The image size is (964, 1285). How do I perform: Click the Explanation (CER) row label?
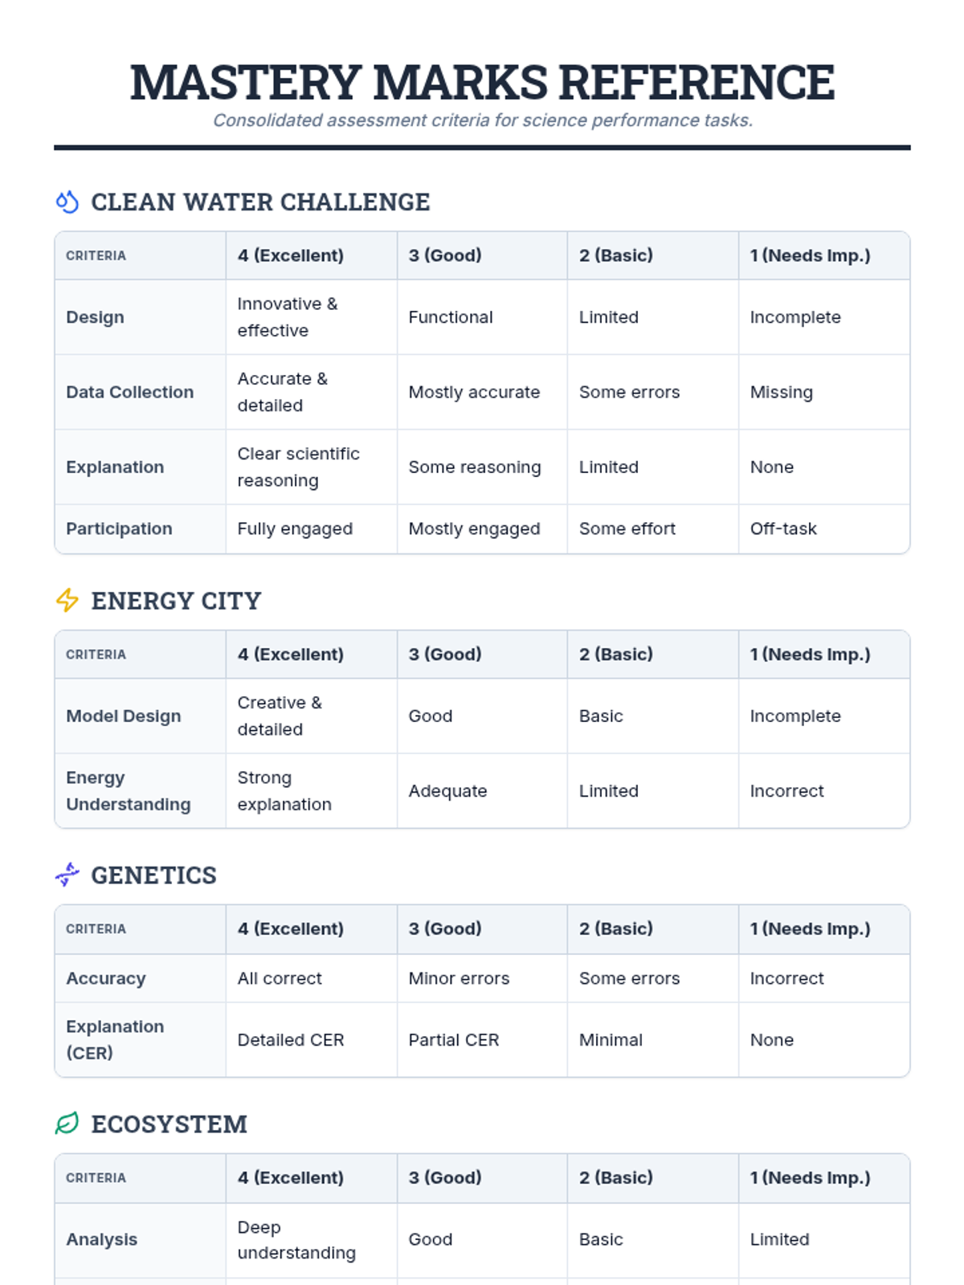click(x=140, y=1040)
